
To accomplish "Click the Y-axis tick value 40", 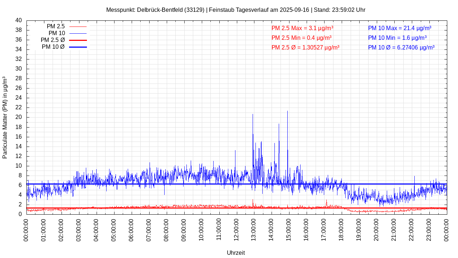I will (19, 20).
